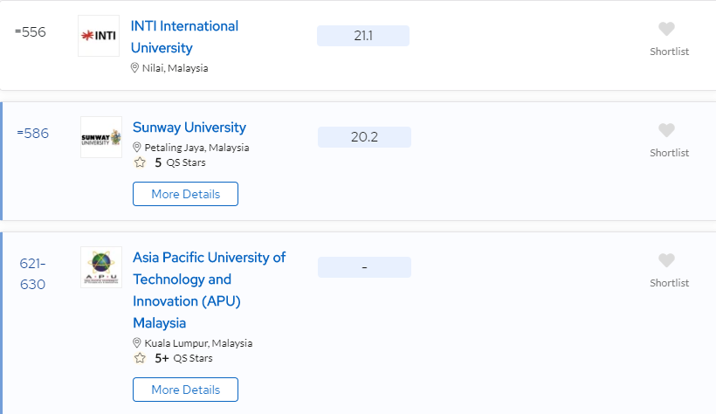This screenshot has width=716, height=414.
Task: Click location pin beside Kuala Lumpur
Action: click(x=136, y=342)
